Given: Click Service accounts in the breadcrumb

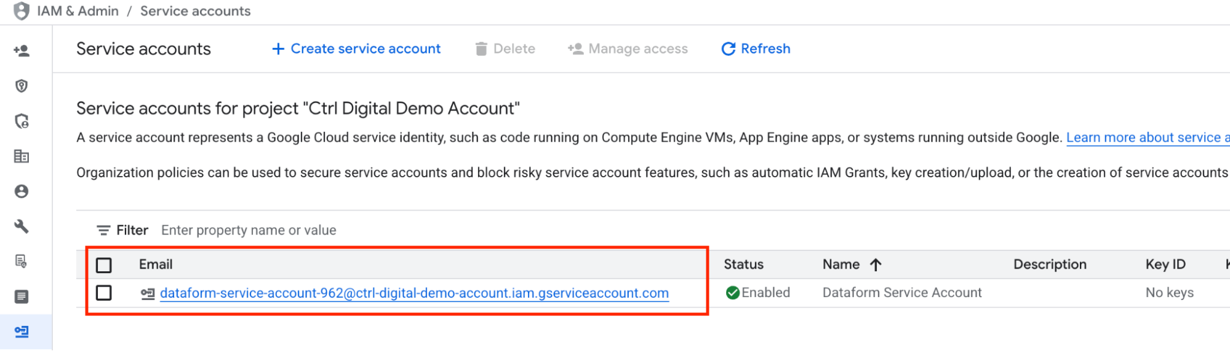Looking at the screenshot, I should pos(195,11).
